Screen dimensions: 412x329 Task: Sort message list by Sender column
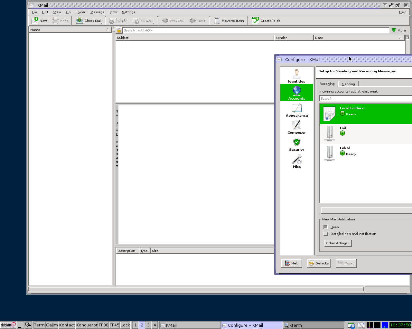coord(294,38)
